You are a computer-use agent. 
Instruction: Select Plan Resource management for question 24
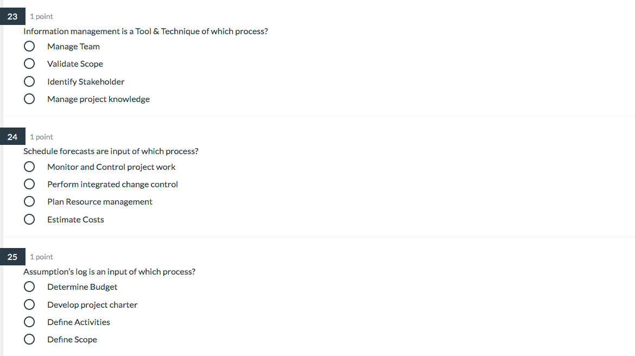(x=29, y=201)
